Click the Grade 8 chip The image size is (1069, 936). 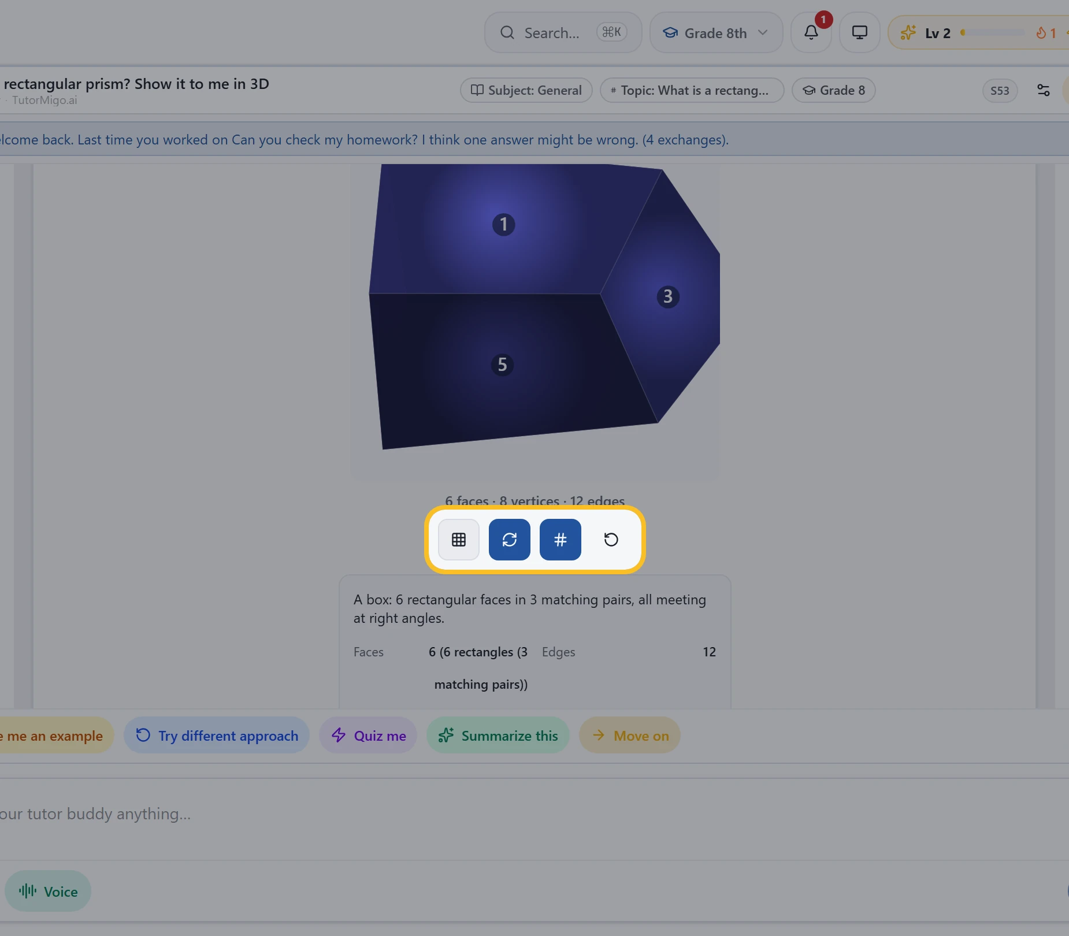[x=834, y=90]
